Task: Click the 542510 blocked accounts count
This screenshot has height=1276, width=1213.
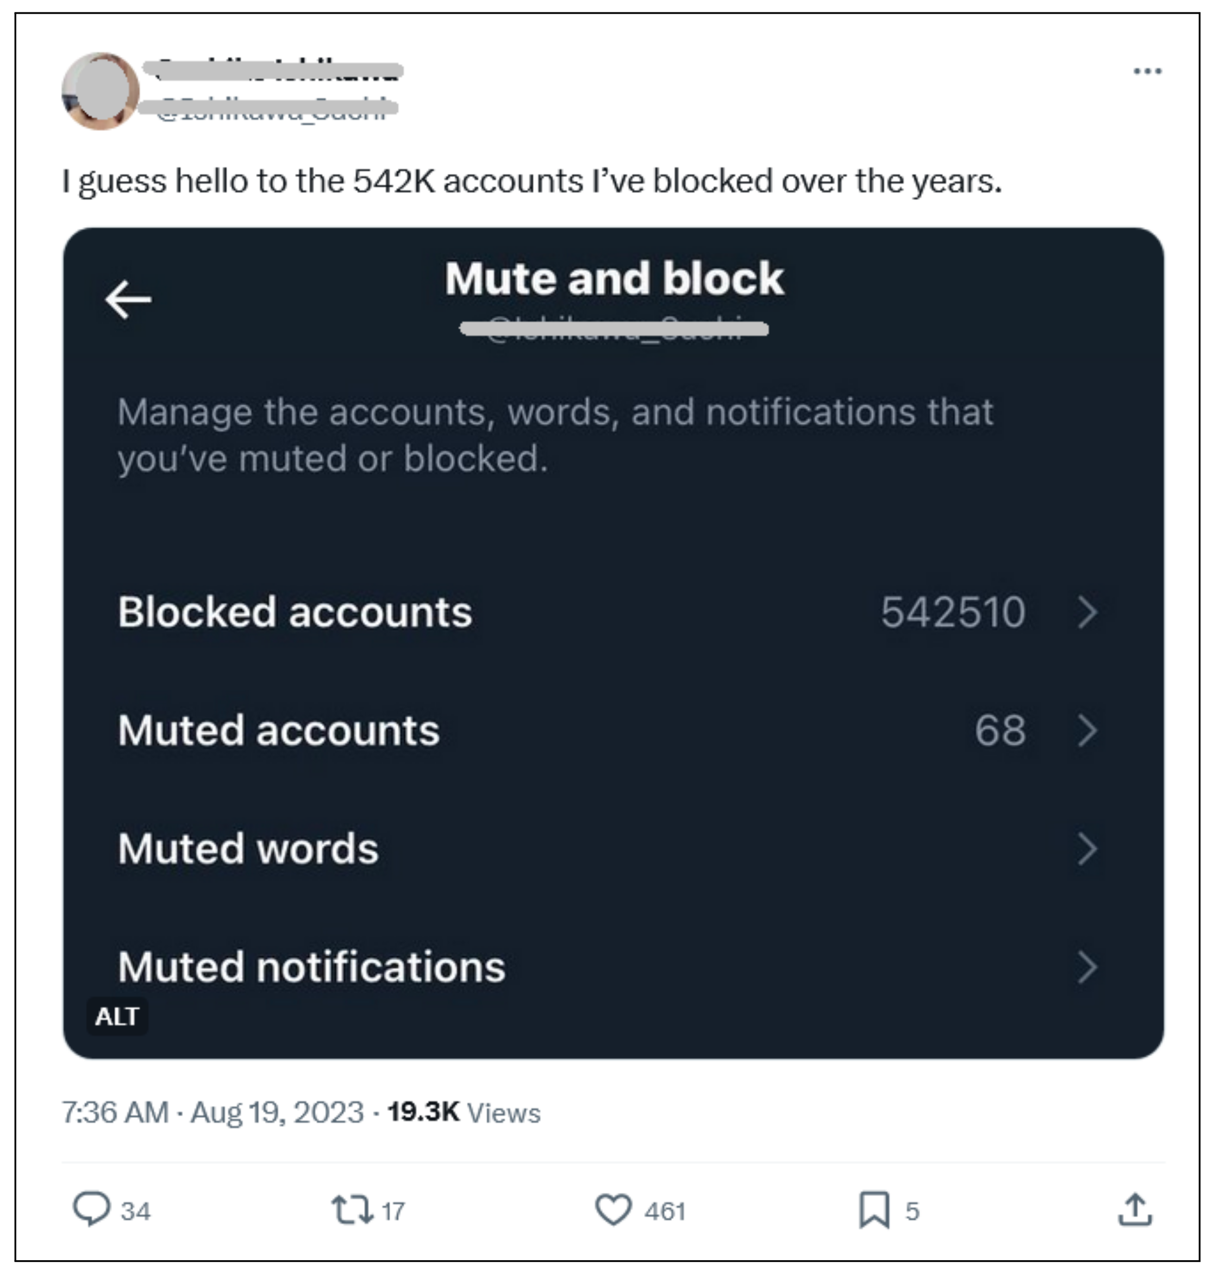Action: [x=953, y=612]
